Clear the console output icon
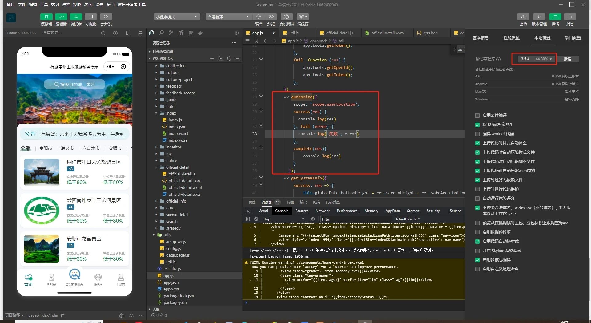 pos(256,219)
